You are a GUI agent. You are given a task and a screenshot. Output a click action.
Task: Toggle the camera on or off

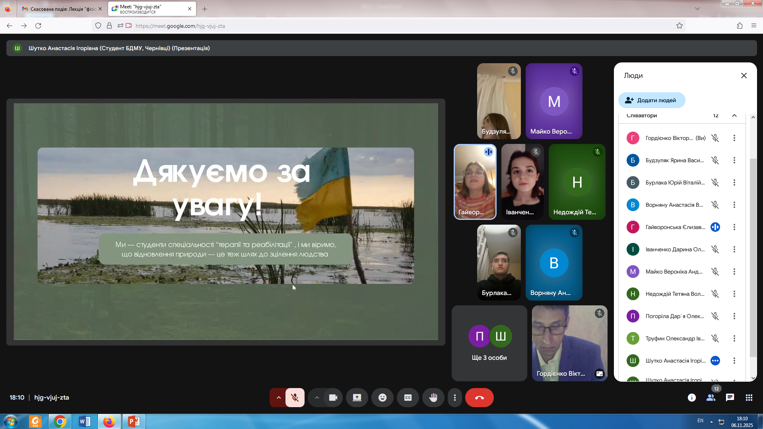pos(333,398)
